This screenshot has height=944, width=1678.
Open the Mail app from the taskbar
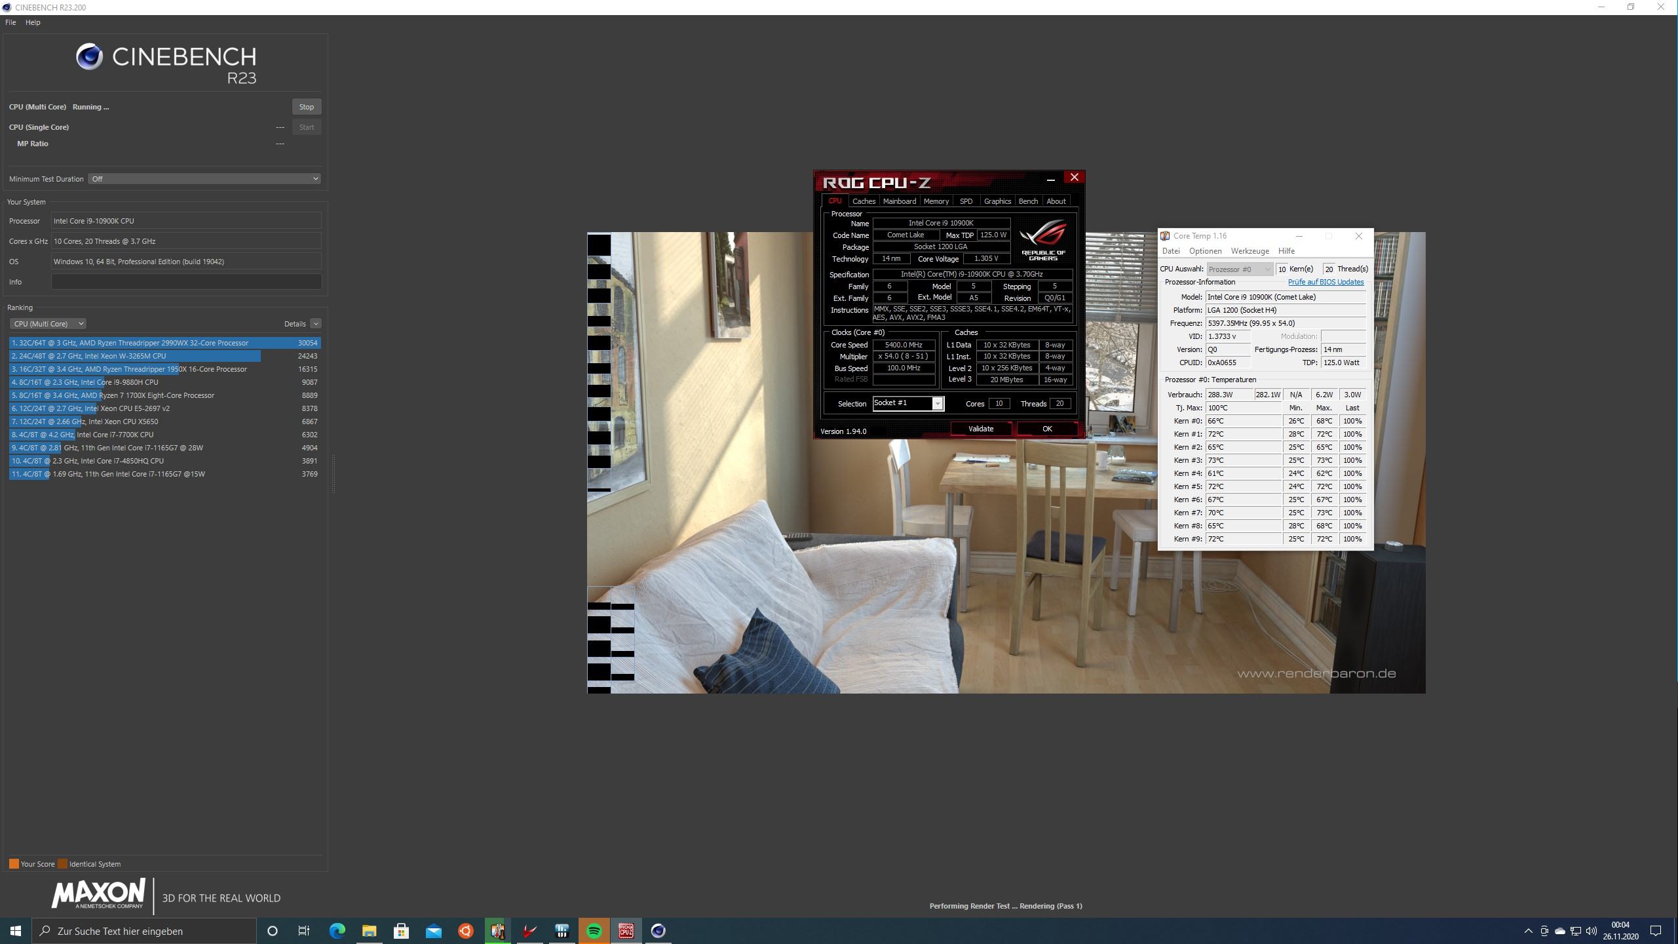433,931
